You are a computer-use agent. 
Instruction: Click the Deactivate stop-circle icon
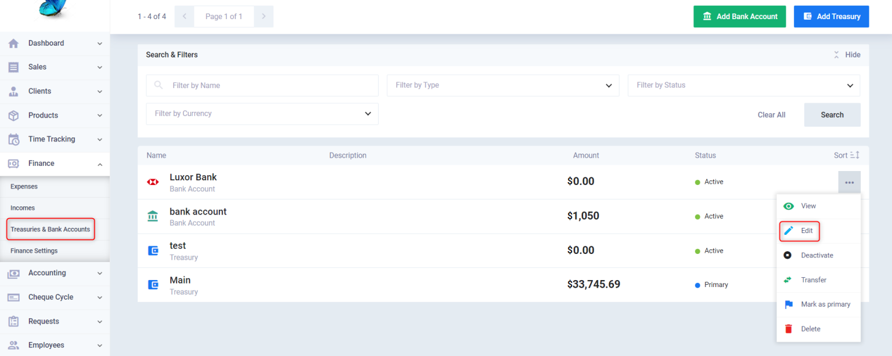click(x=788, y=255)
